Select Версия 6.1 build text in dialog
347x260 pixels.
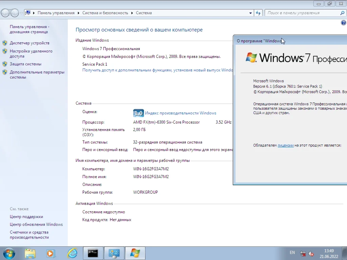[288, 86]
